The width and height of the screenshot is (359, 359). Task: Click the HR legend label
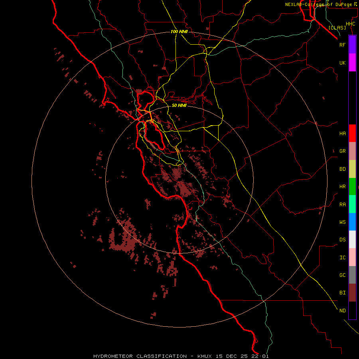coord(342,187)
